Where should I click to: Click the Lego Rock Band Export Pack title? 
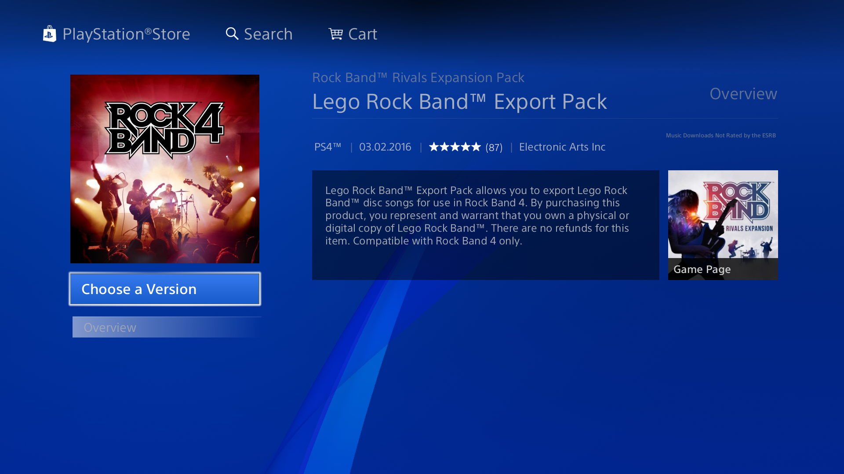coord(459,101)
